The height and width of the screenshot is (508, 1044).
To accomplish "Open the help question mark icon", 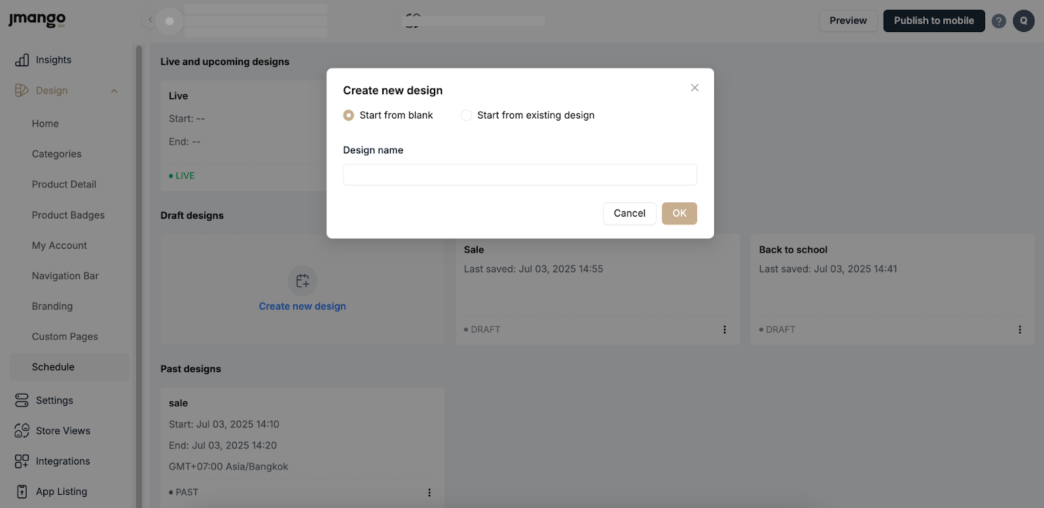I will (998, 21).
